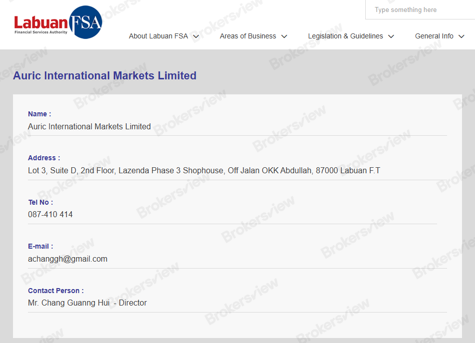
Task: Click the Tel No field label
Action: (40, 202)
